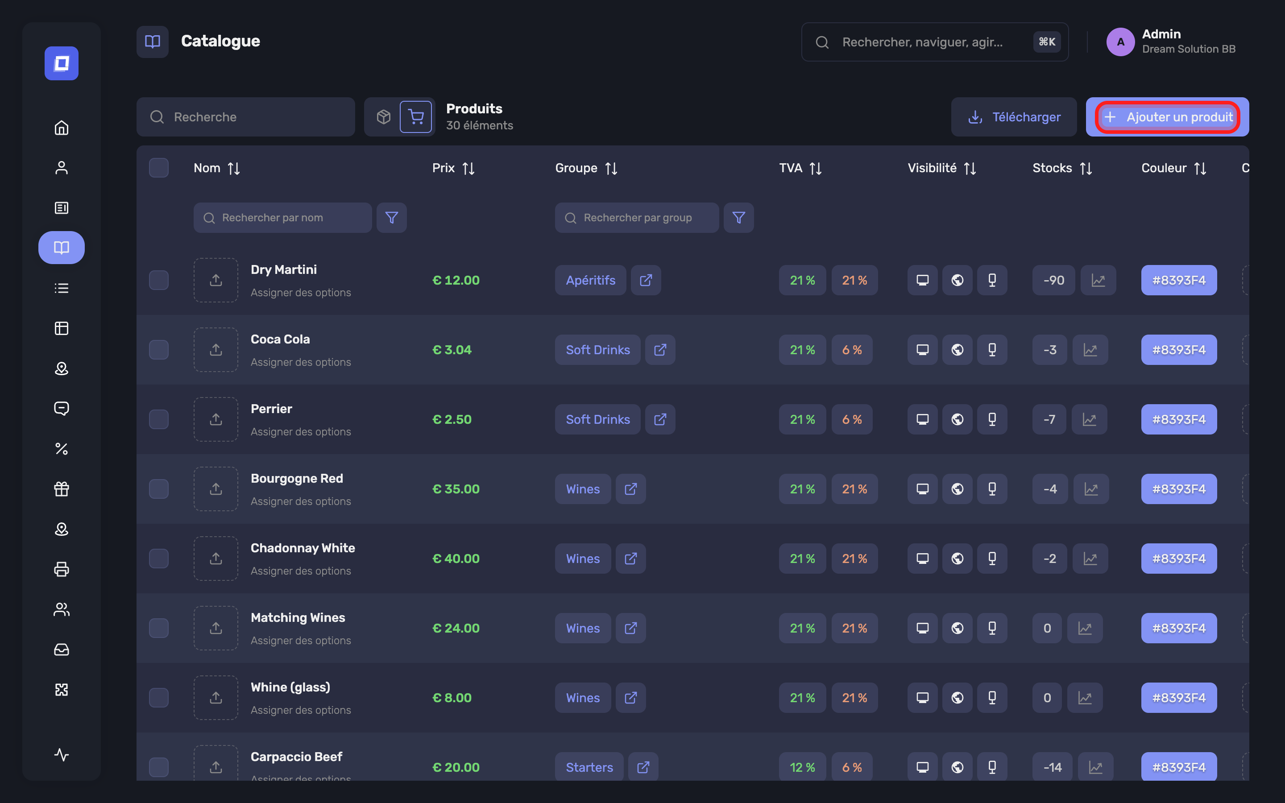Click Assigner des options under Perrier

(x=301, y=432)
